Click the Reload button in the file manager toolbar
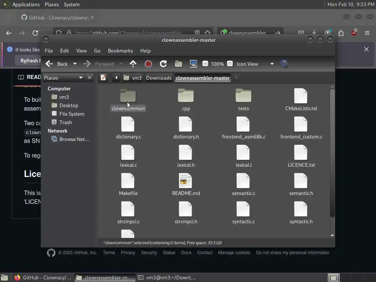Viewport: 376px width, 282px height. tap(163, 64)
